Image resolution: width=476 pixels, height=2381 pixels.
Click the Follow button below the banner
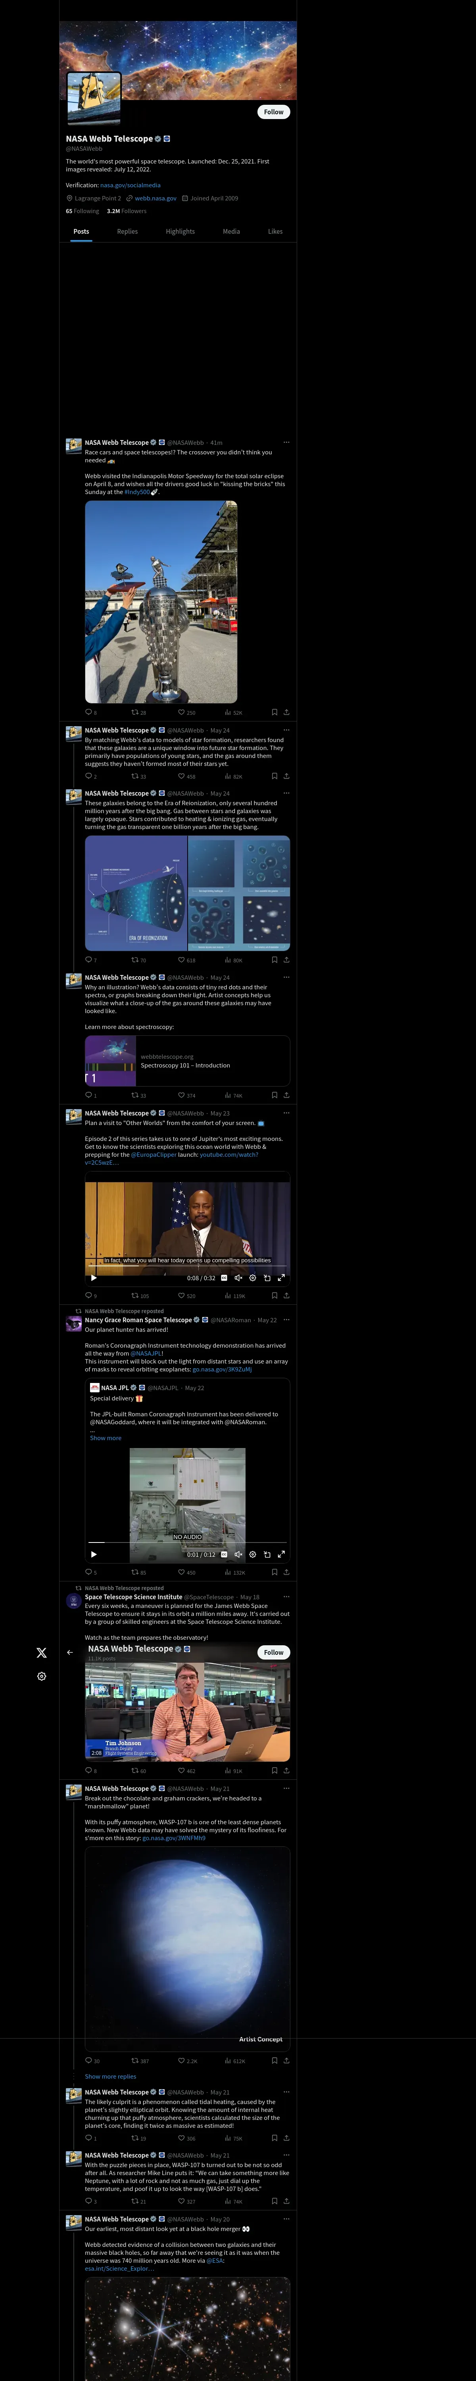274,112
